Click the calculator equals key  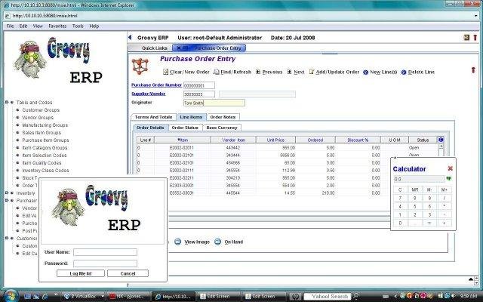(429, 223)
